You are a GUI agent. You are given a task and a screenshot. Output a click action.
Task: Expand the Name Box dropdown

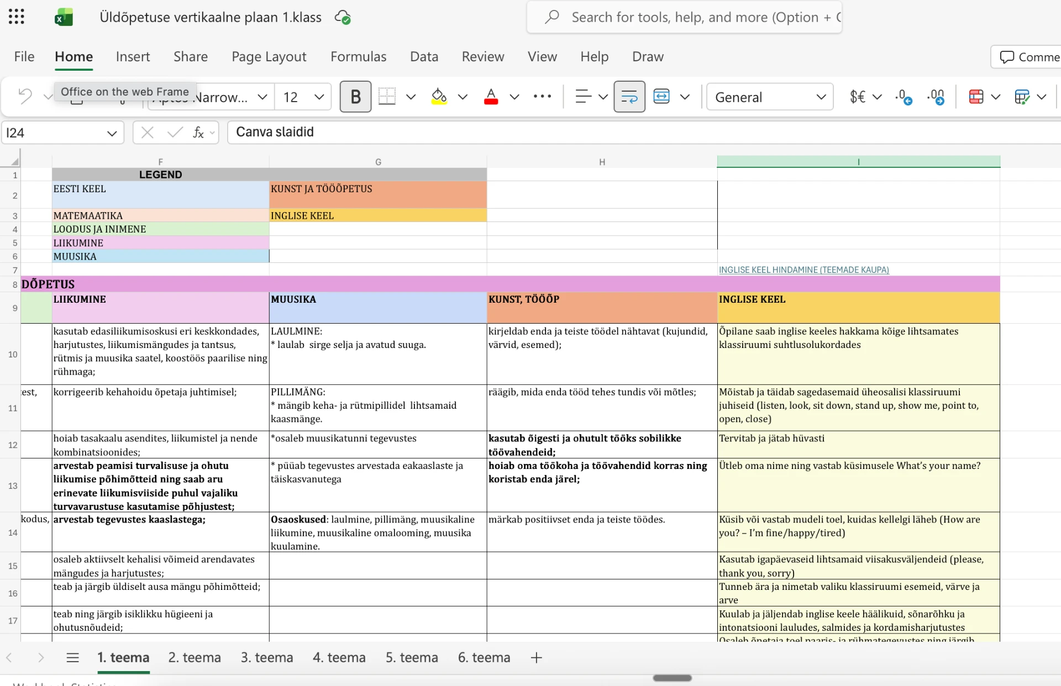click(x=112, y=133)
